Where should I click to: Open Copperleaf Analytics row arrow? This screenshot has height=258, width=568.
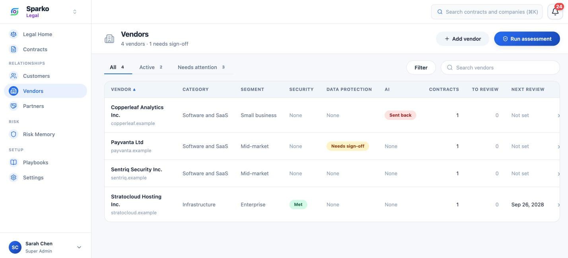tap(558, 116)
